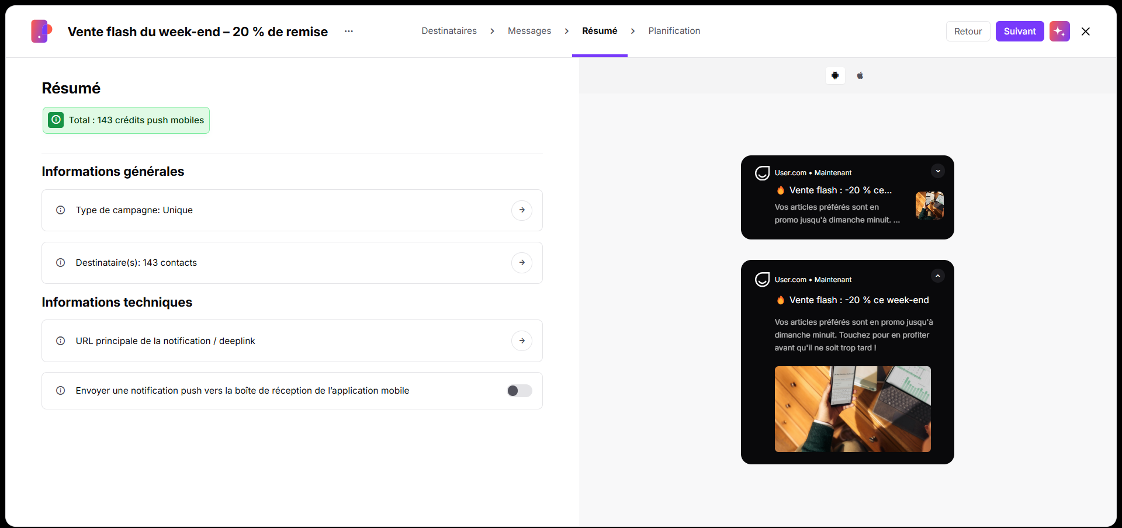Click 'Type de campagne: Unique' row text

tap(134, 210)
